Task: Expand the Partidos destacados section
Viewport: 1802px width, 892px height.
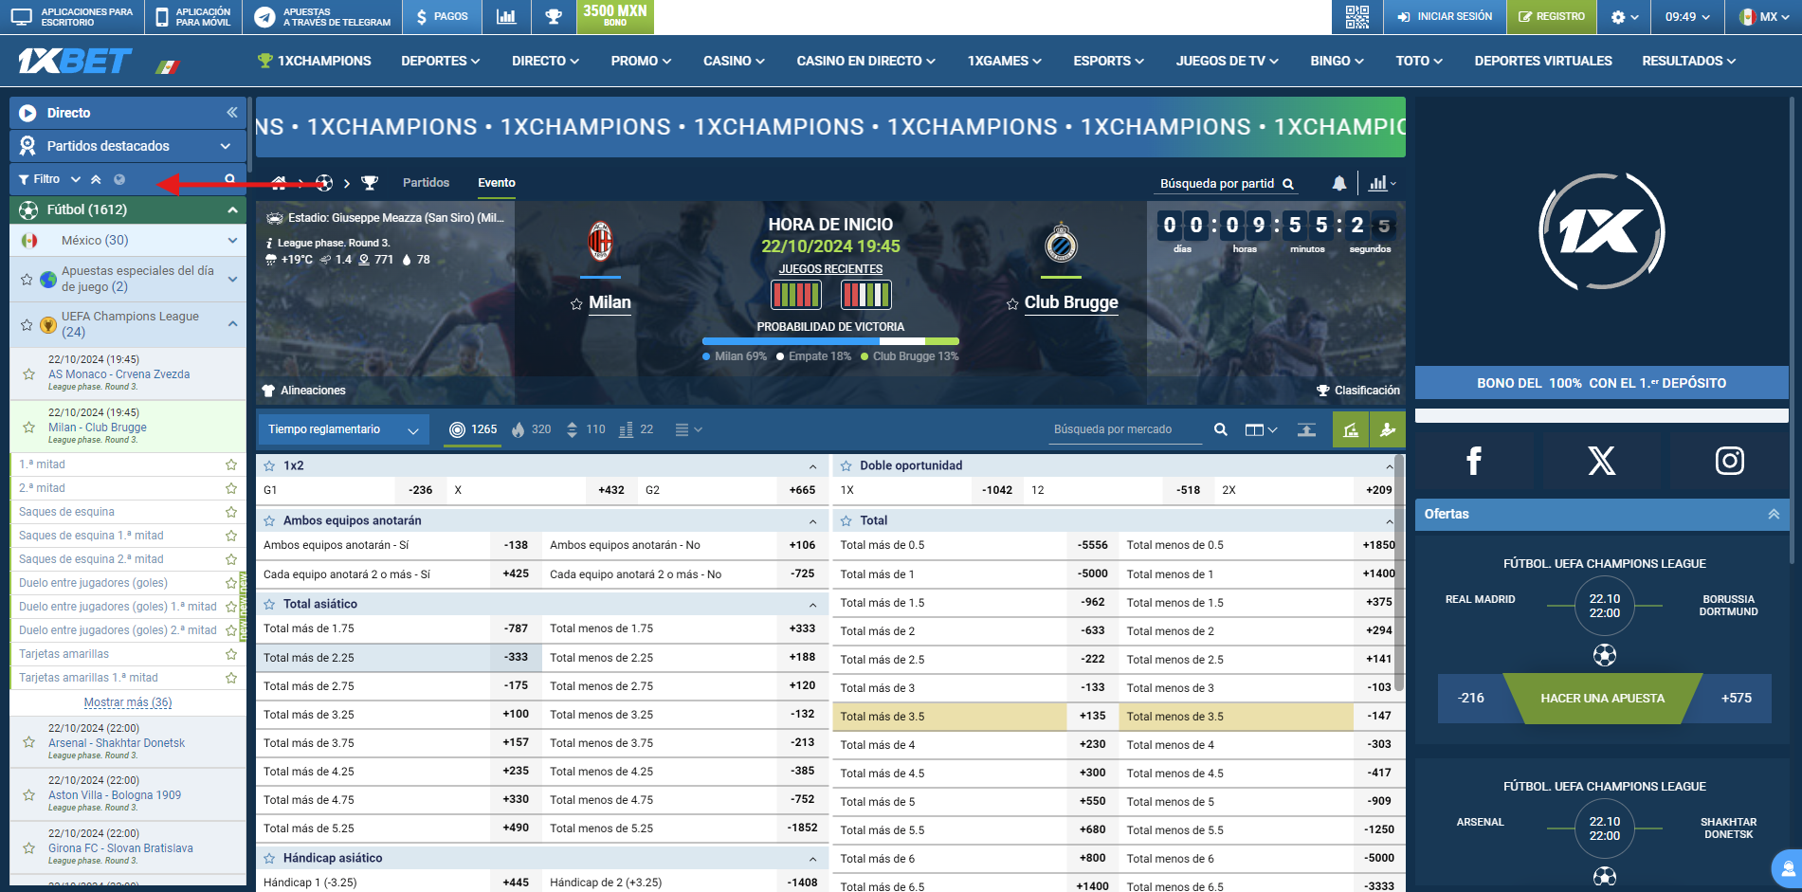Action: pos(225,146)
